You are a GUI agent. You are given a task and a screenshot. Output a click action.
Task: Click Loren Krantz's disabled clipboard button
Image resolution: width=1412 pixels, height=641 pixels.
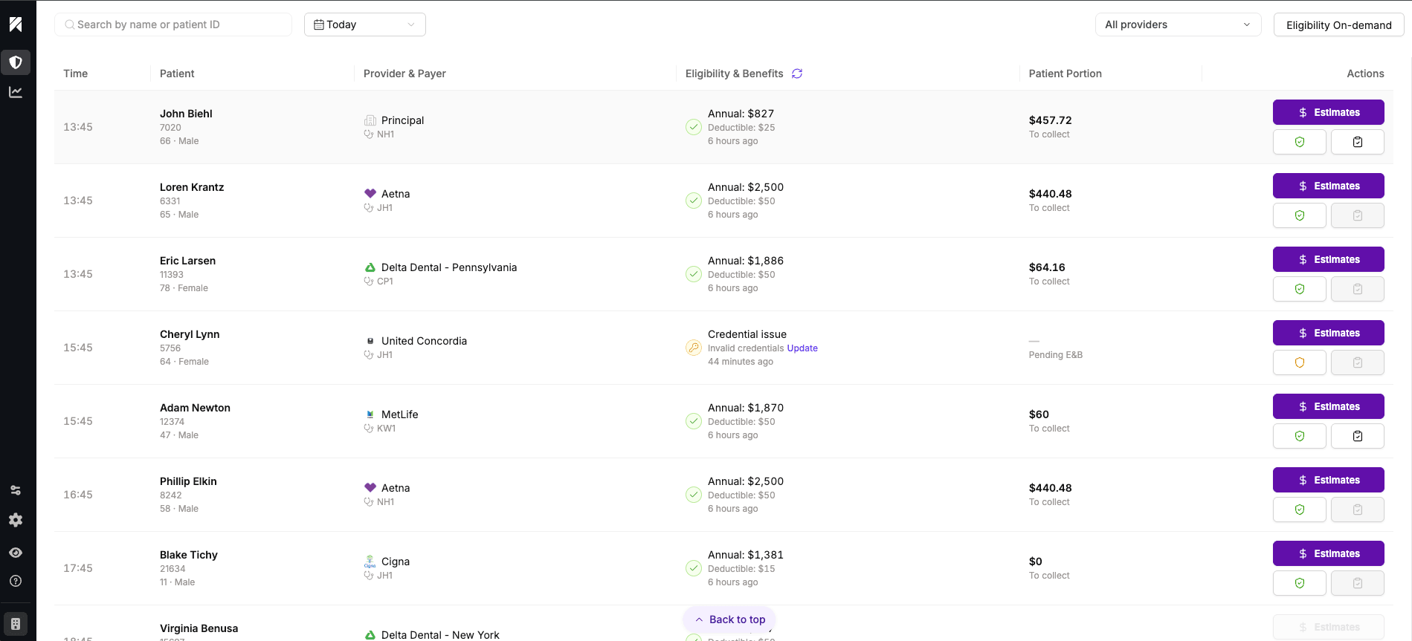pos(1358,215)
